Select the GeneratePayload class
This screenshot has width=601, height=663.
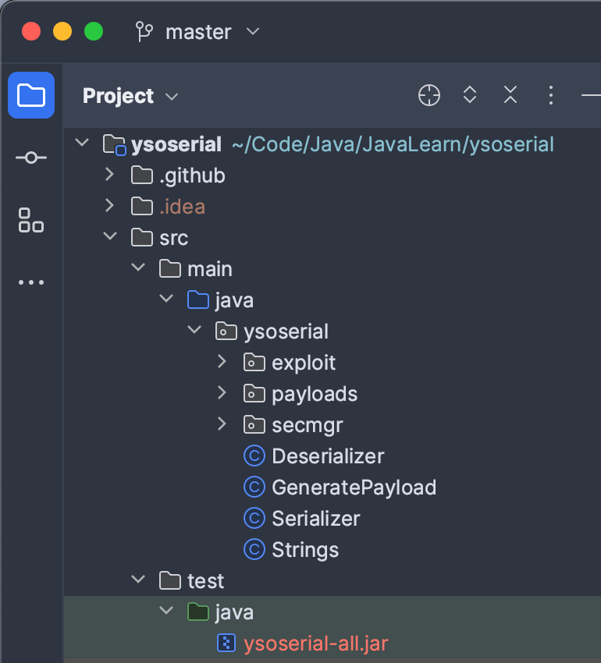pyautogui.click(x=354, y=487)
